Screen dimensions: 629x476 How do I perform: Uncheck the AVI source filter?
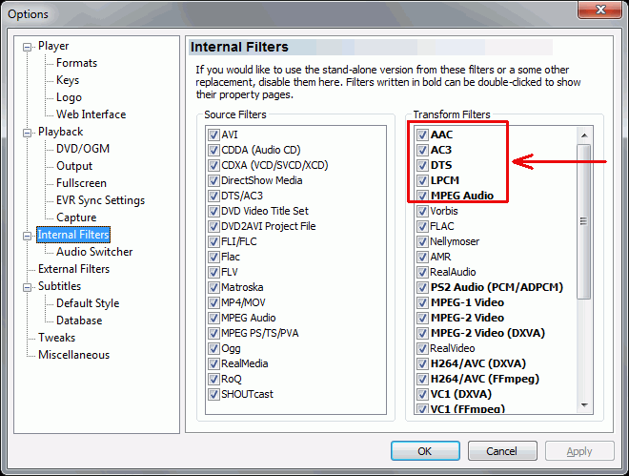click(213, 135)
